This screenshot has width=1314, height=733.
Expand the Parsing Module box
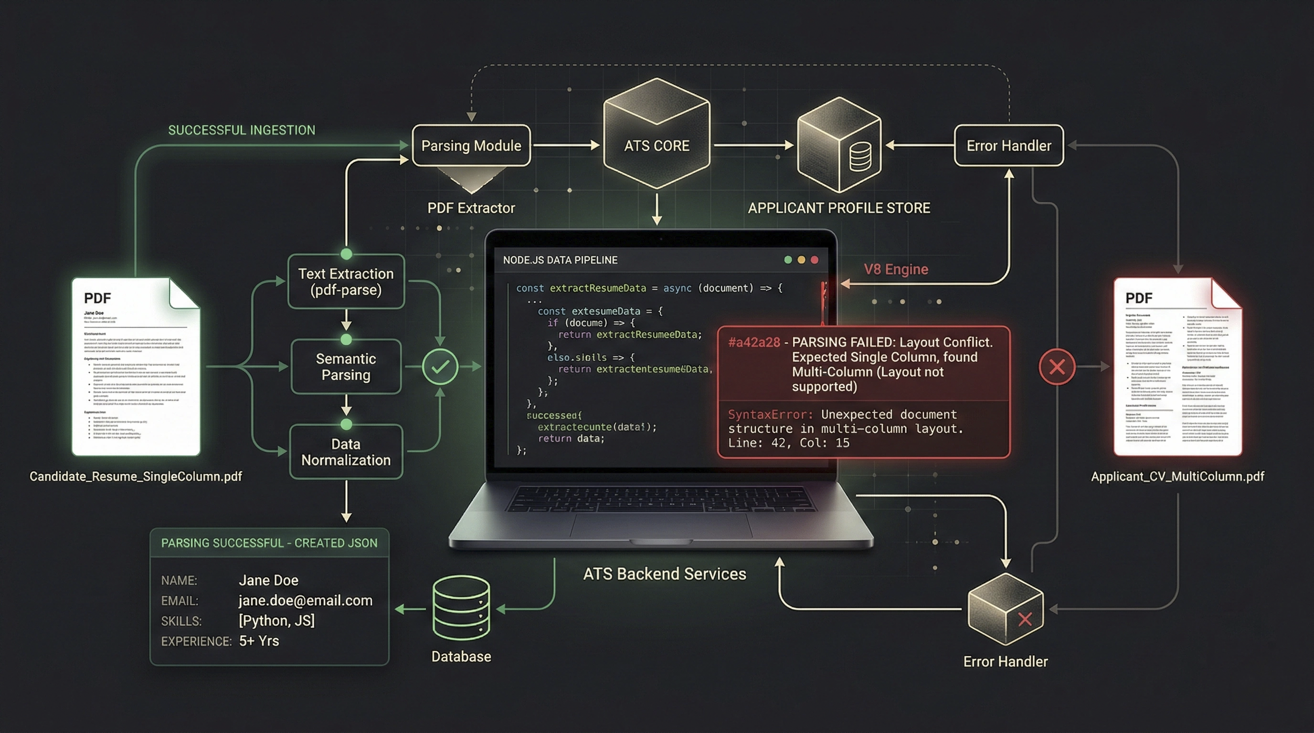[x=471, y=145]
